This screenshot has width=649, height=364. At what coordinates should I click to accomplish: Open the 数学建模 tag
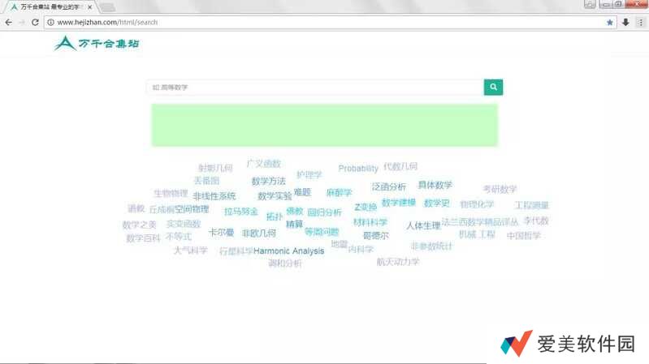tap(398, 203)
